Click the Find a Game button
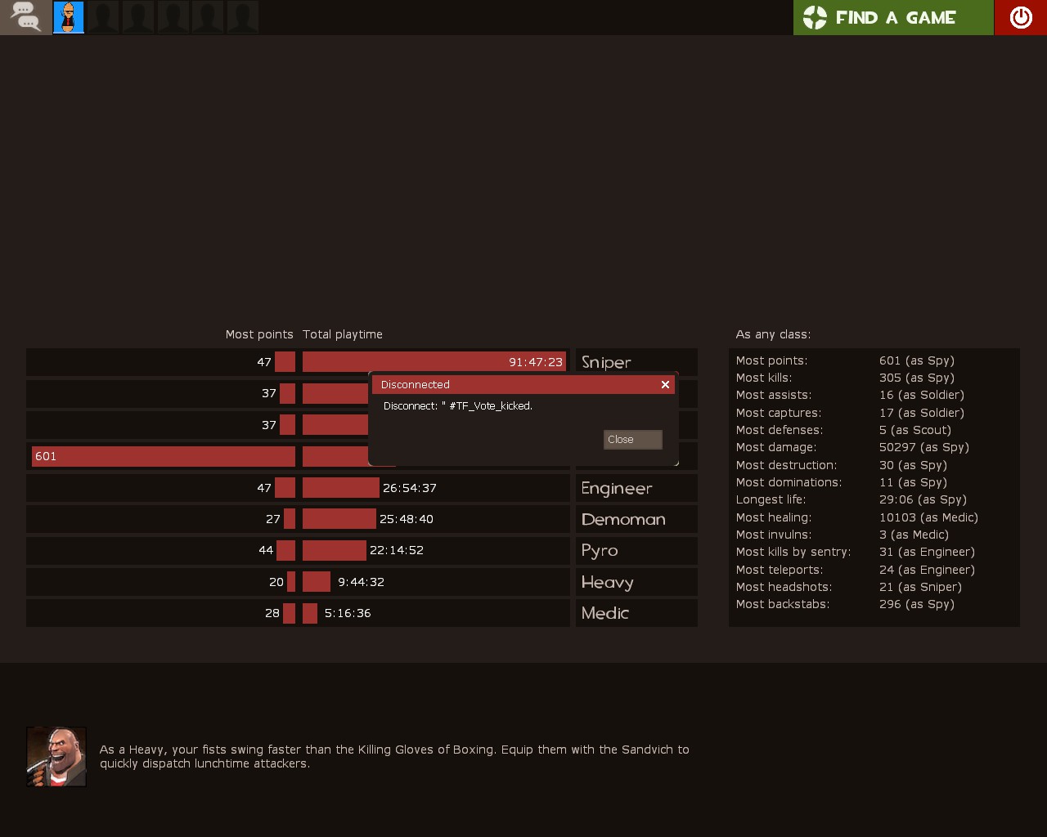Image resolution: width=1047 pixels, height=837 pixels. click(893, 17)
